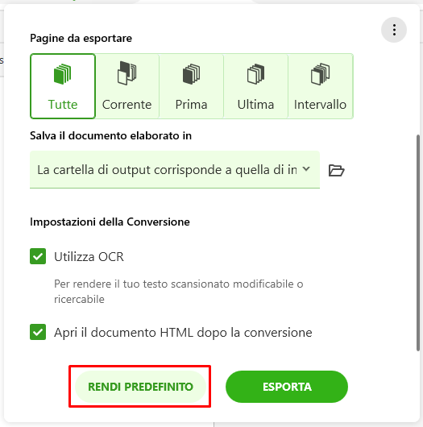The height and width of the screenshot is (427, 423).
Task: Click the Tutte label option
Action: (63, 105)
